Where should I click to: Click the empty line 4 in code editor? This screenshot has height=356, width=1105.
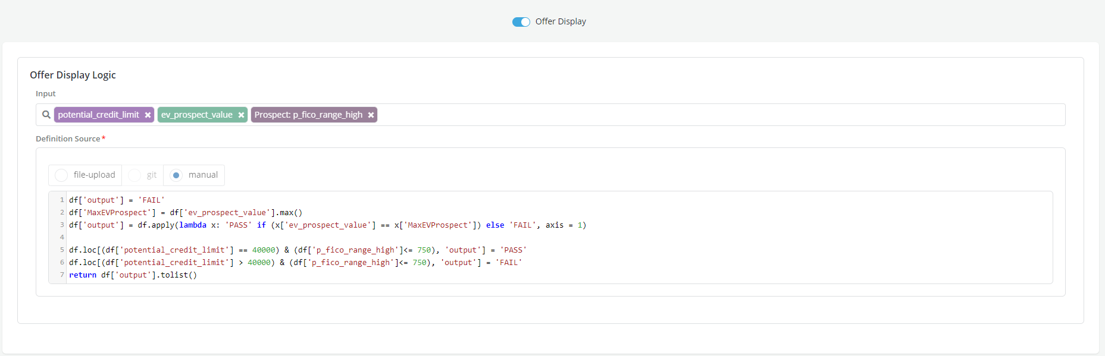tap(357, 238)
